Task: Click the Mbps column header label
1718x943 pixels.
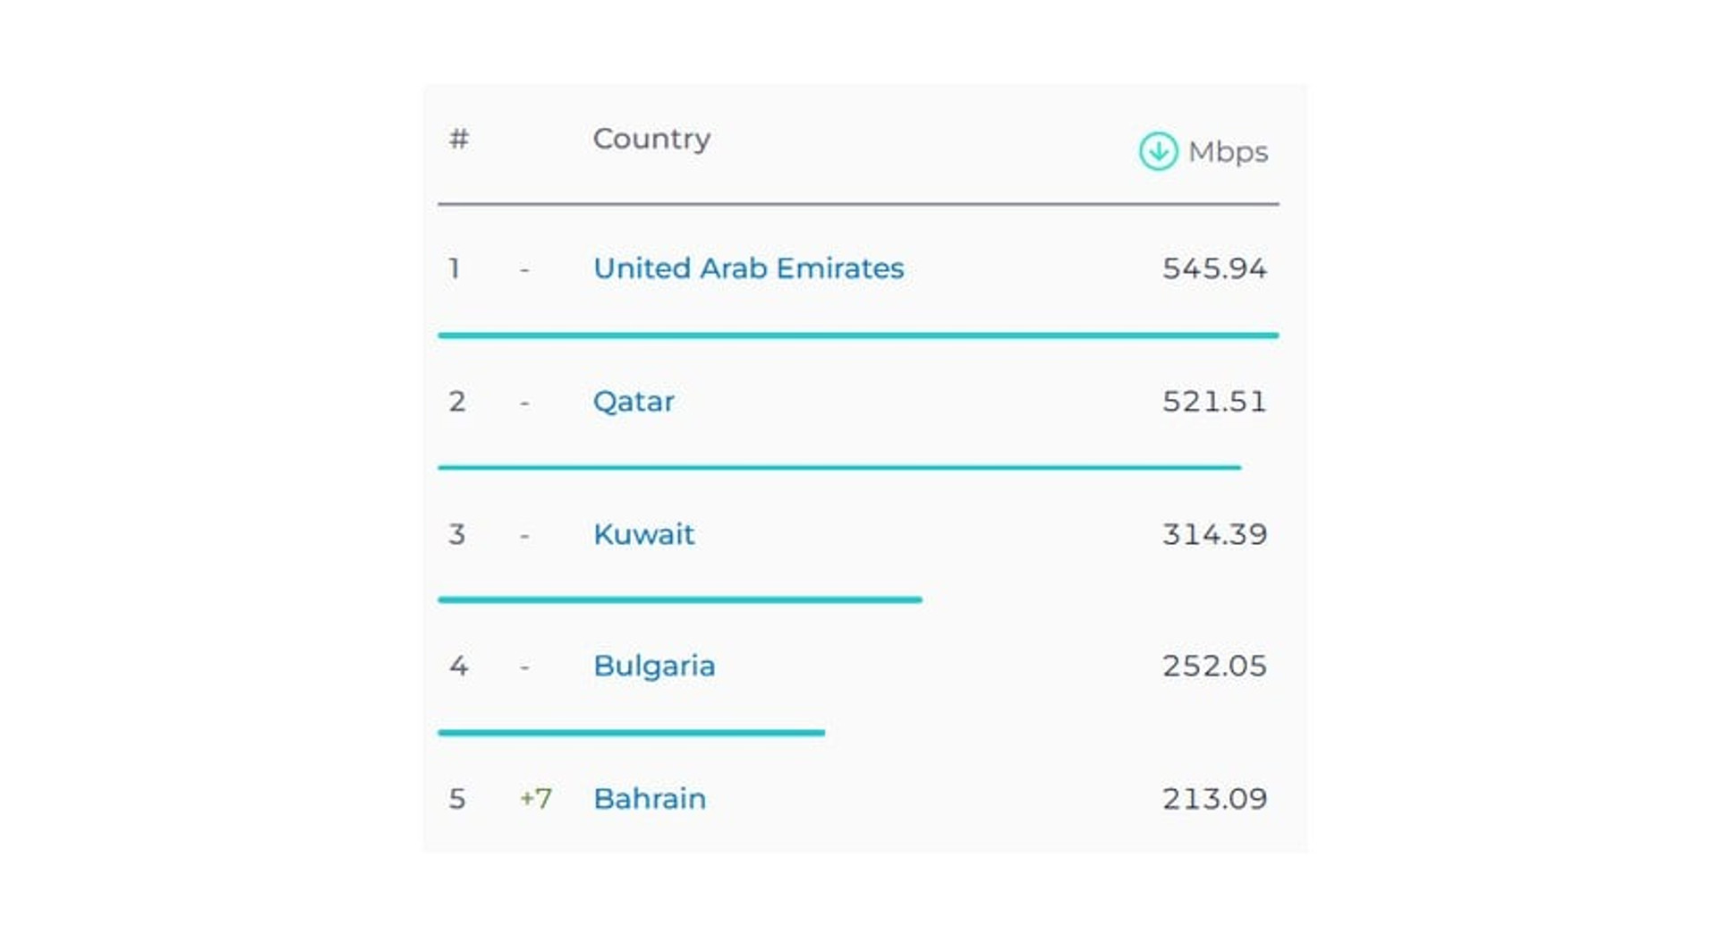Action: [x=1228, y=153]
